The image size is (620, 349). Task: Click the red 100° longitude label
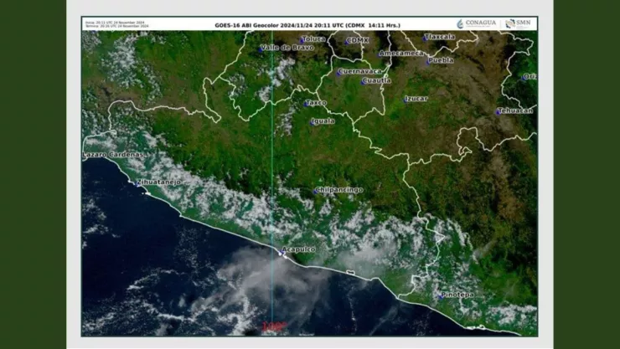[x=274, y=326]
